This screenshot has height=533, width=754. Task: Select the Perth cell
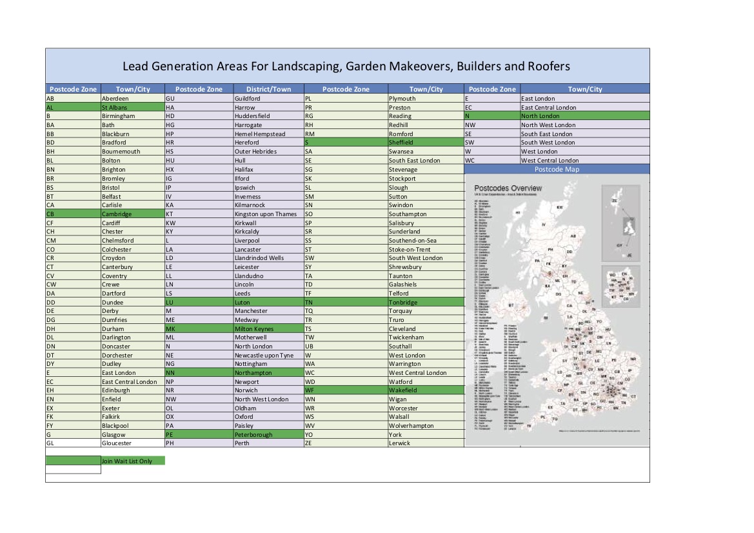coord(268,443)
